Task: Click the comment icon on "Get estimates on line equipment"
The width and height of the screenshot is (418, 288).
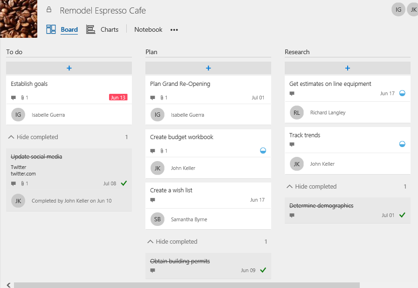Action: point(292,93)
